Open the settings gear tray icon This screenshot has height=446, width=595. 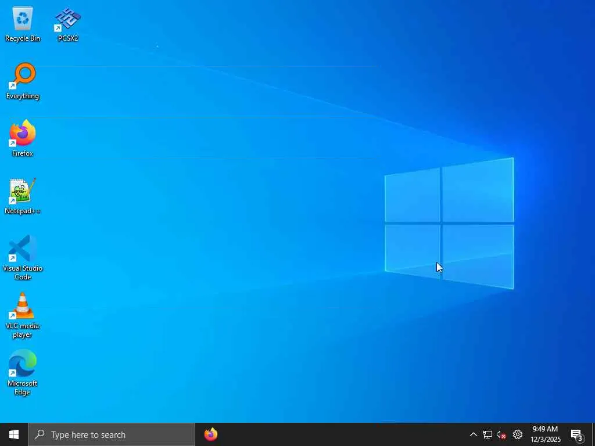pyautogui.click(x=517, y=434)
